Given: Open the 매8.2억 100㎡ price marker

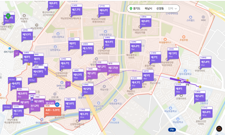Looking at the screenshot, I should click(x=104, y=11).
